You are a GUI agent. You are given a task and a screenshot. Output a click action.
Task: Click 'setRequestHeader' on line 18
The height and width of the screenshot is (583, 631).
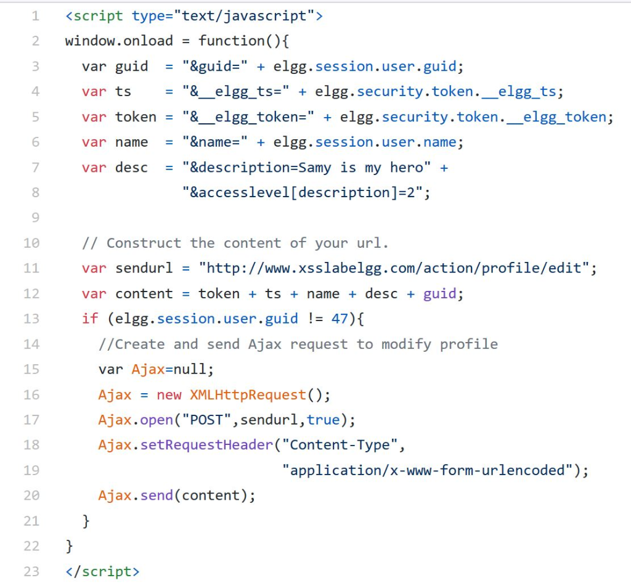click(x=206, y=445)
